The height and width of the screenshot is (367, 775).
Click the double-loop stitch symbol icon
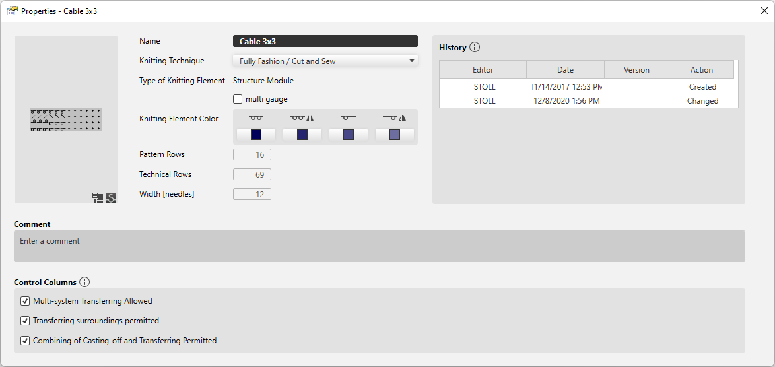click(255, 117)
